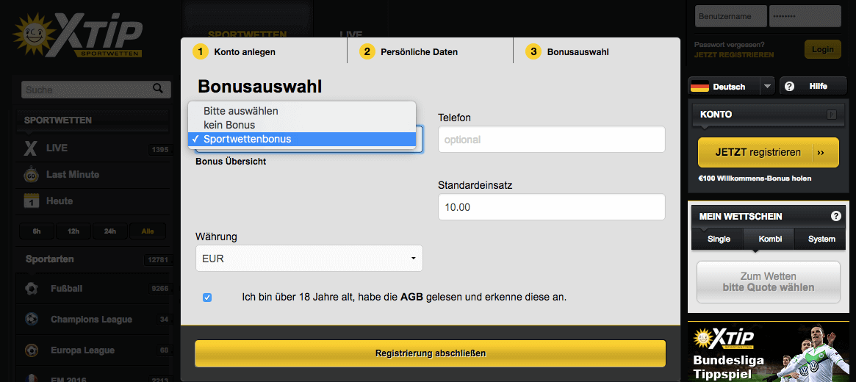Select the 12h time filter

[73, 231]
